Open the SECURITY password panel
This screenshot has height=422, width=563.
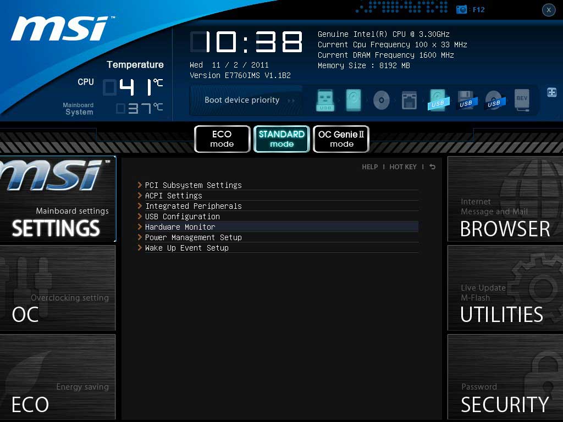[x=505, y=377]
